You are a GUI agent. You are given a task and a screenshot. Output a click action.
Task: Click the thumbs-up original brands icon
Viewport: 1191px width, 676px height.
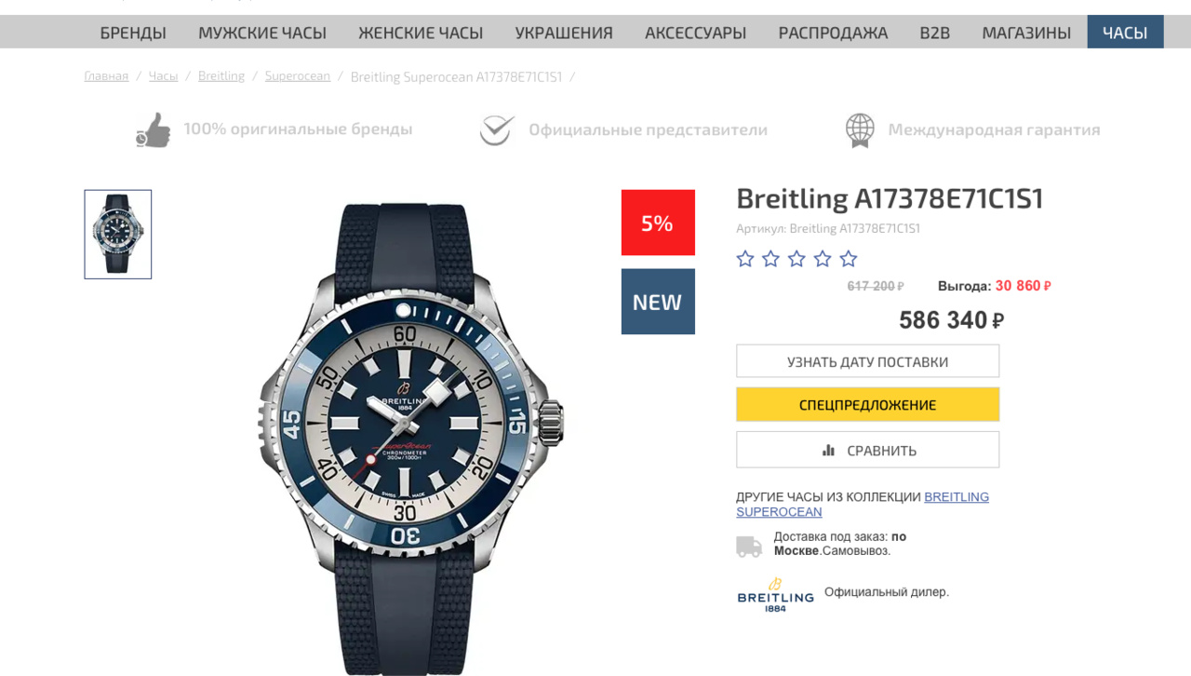(154, 130)
